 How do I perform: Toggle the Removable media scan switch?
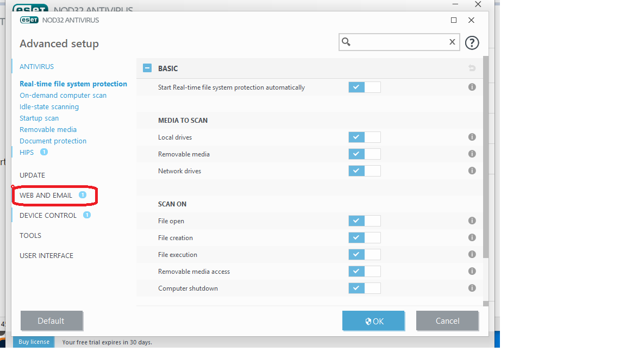(x=364, y=154)
